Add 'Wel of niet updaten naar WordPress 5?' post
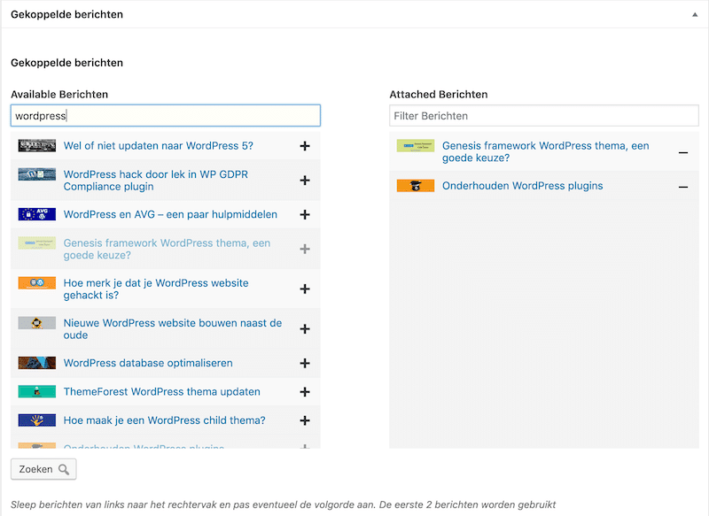Viewport: 709px width, 516px height. pyautogui.click(x=305, y=146)
